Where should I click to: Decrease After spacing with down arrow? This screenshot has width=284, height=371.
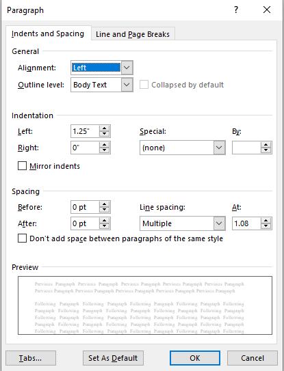point(104,226)
